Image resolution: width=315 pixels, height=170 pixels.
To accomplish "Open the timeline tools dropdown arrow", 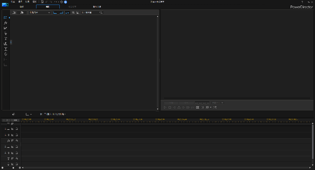I will click(x=31, y=114).
